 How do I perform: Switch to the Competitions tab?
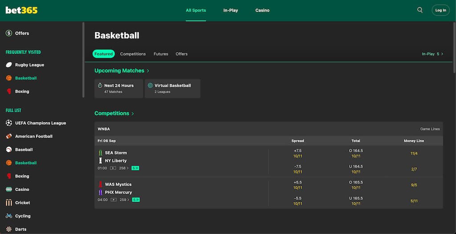tap(133, 54)
